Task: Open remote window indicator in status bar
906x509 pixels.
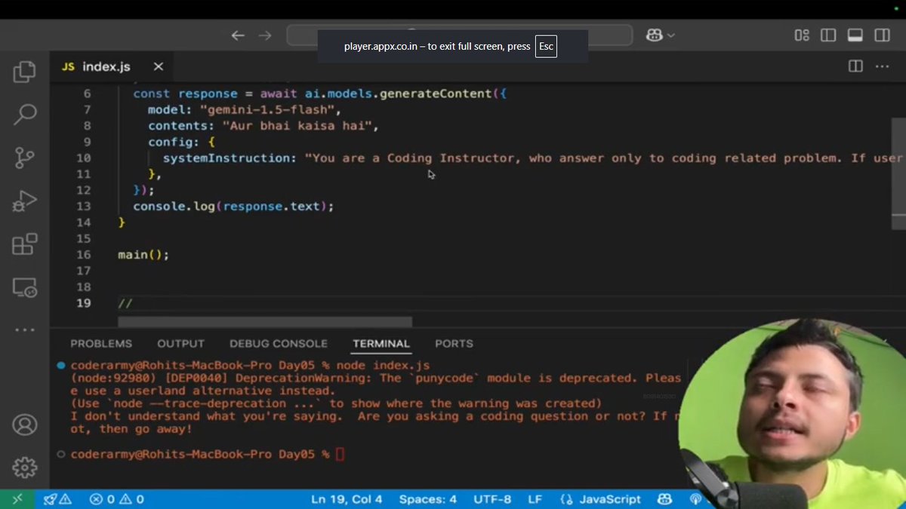Action: click(17, 499)
